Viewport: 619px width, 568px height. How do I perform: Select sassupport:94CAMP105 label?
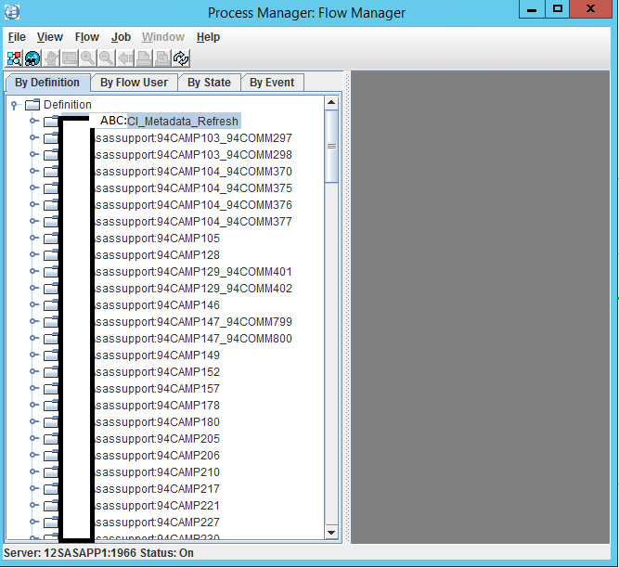point(158,239)
